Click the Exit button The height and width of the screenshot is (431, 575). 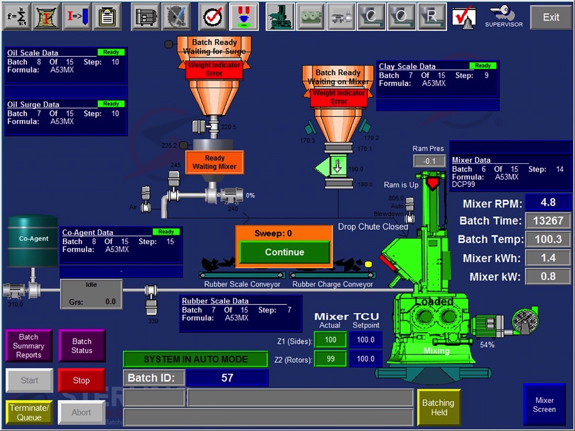551,17
